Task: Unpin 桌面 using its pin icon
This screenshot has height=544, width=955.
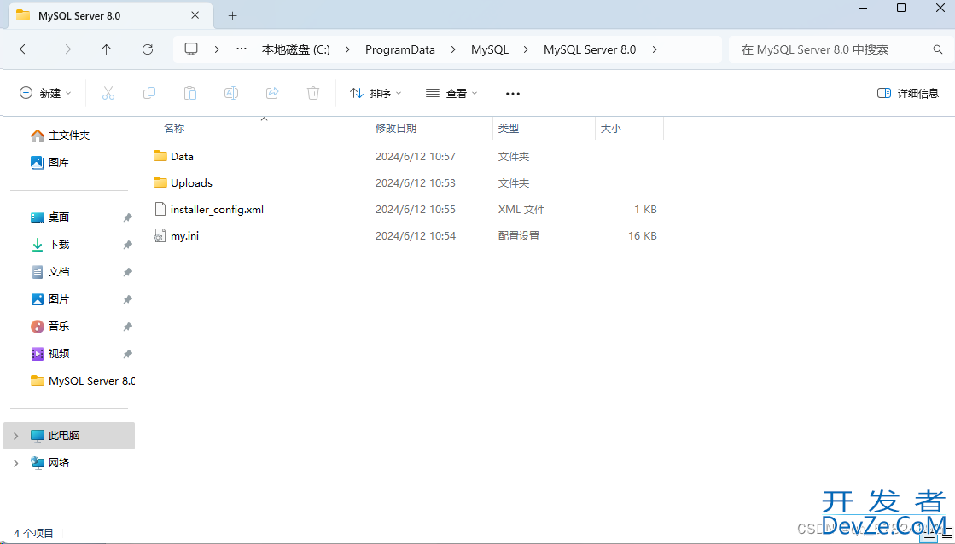Action: click(x=127, y=217)
